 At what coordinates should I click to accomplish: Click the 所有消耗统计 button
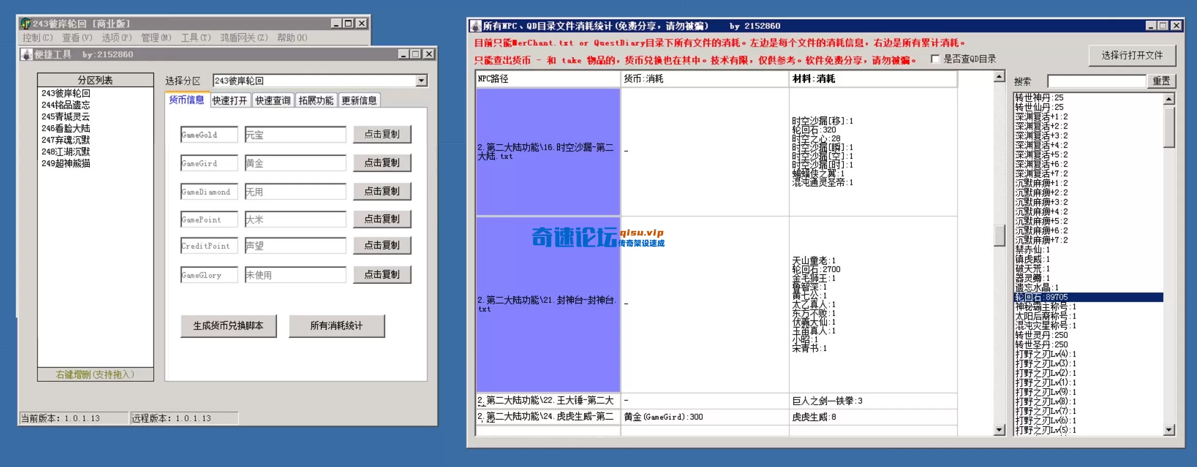coord(336,325)
